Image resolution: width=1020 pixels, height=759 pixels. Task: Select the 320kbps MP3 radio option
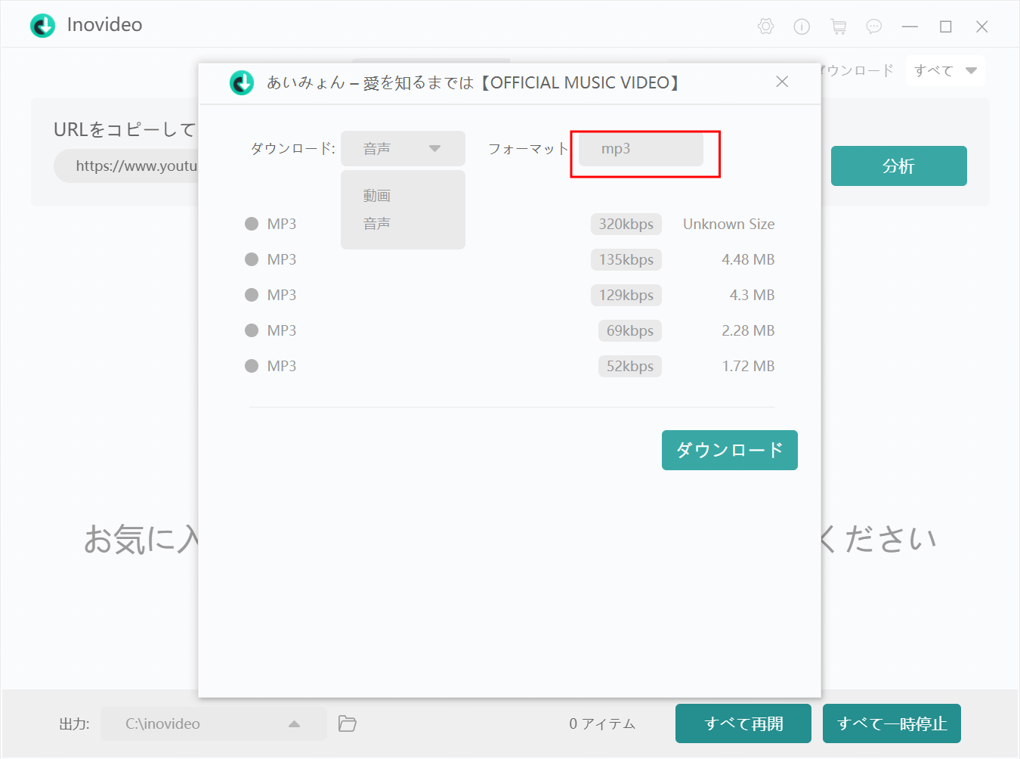click(252, 224)
